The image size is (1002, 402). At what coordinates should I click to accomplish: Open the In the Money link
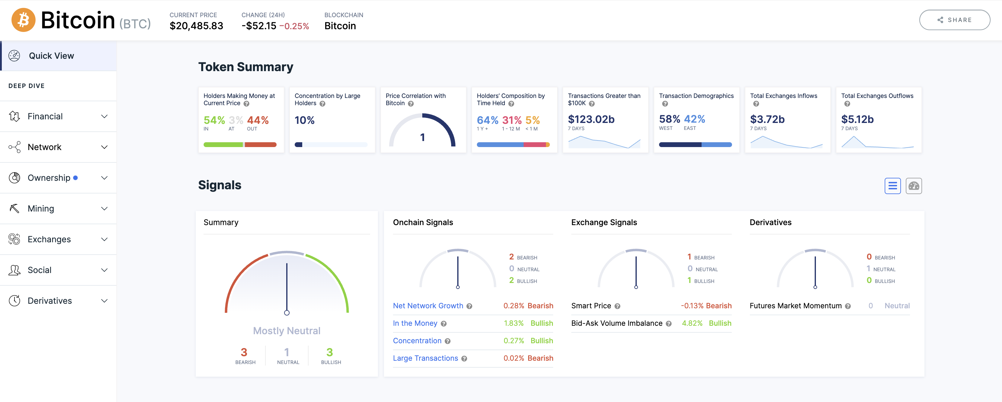(415, 323)
